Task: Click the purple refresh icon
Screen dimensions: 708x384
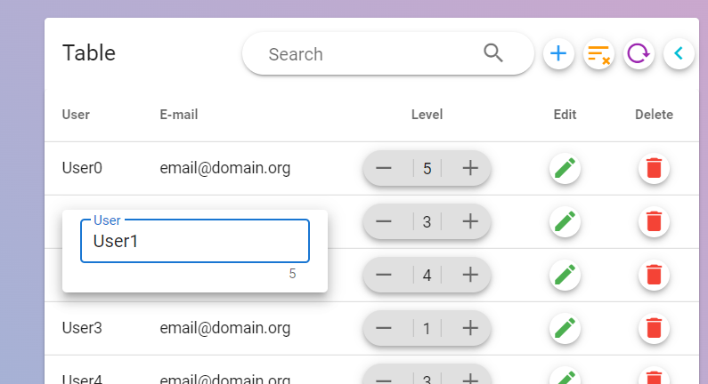Action: point(639,54)
